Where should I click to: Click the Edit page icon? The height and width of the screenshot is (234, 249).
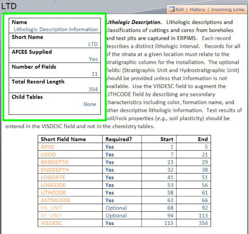point(172,9)
